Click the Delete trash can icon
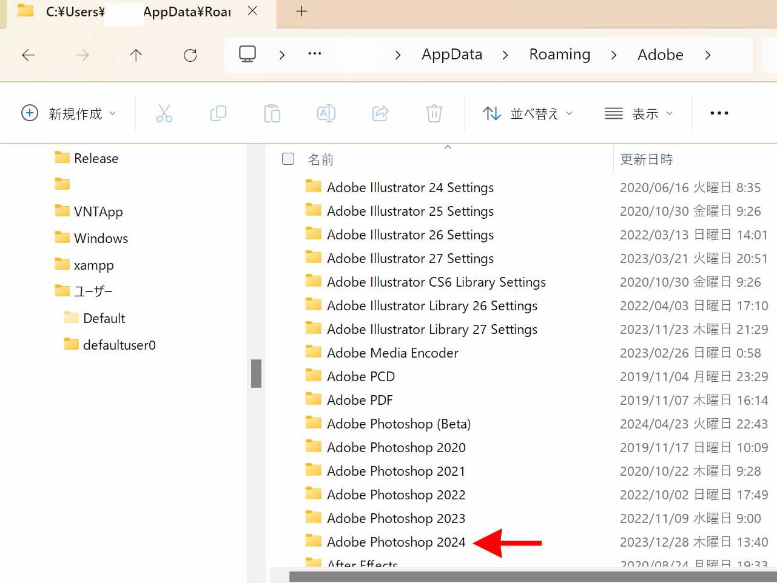This screenshot has height=583, width=777. tap(434, 113)
